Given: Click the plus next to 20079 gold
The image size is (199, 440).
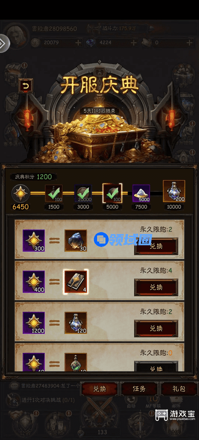Looking at the screenshot, I should [x=78, y=43].
